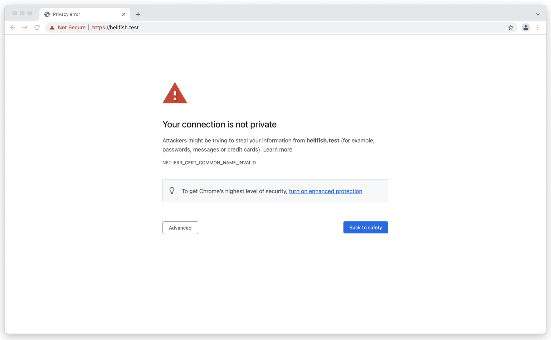Open the Chrome profile avatar
This screenshot has height=340, width=551.
[526, 27]
